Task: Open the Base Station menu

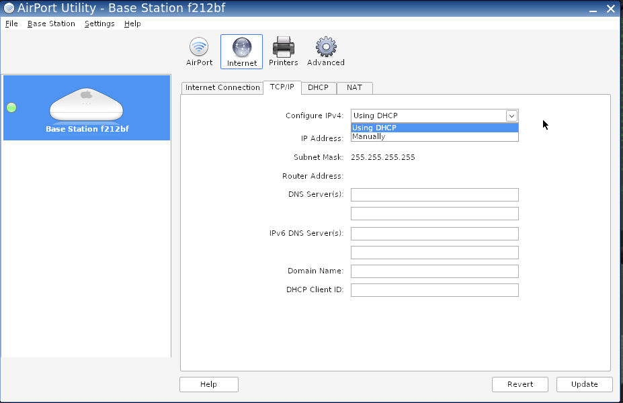Action: pos(51,24)
